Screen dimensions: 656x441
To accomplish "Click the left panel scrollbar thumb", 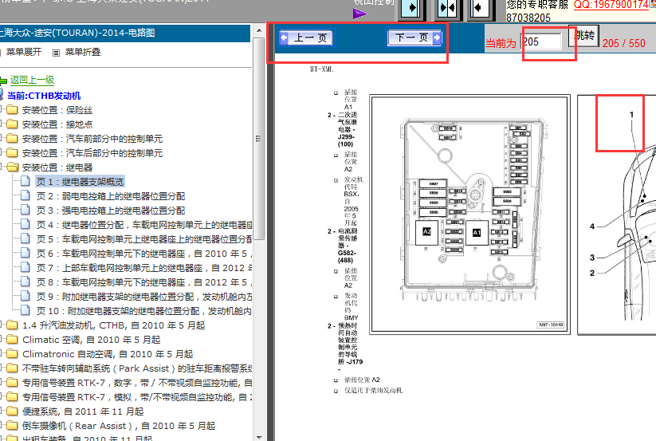I will 259,139.
